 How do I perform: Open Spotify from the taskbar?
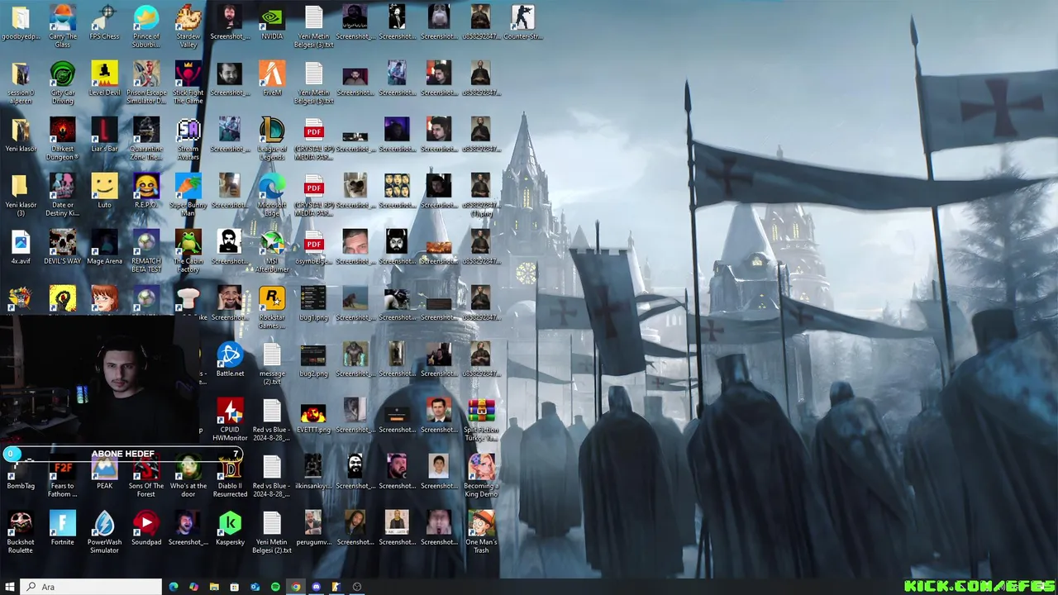click(275, 587)
